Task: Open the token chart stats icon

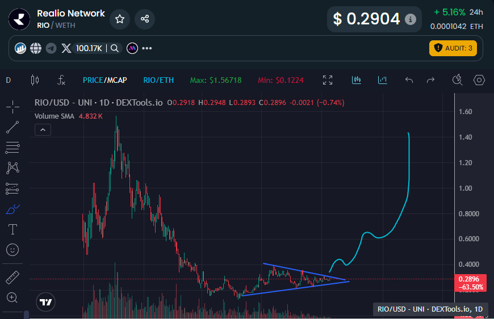Action: click(x=20, y=48)
